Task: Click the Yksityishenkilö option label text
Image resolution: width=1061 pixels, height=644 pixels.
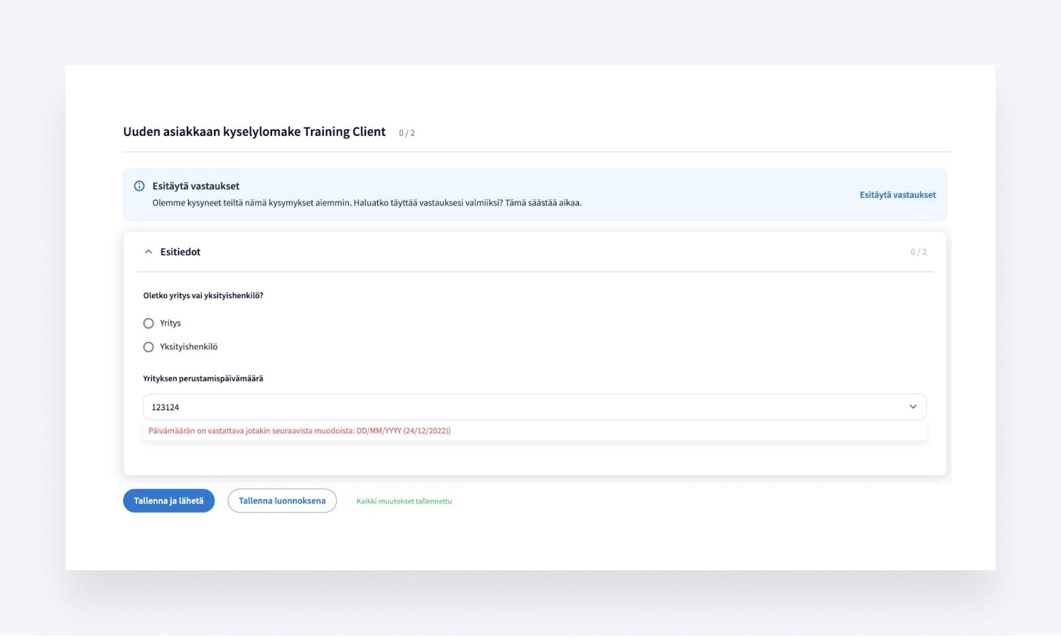Action: coord(189,347)
